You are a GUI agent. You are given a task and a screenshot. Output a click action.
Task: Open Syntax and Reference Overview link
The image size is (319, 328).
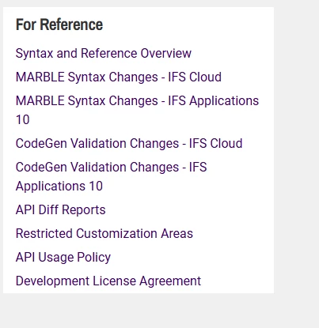point(104,53)
